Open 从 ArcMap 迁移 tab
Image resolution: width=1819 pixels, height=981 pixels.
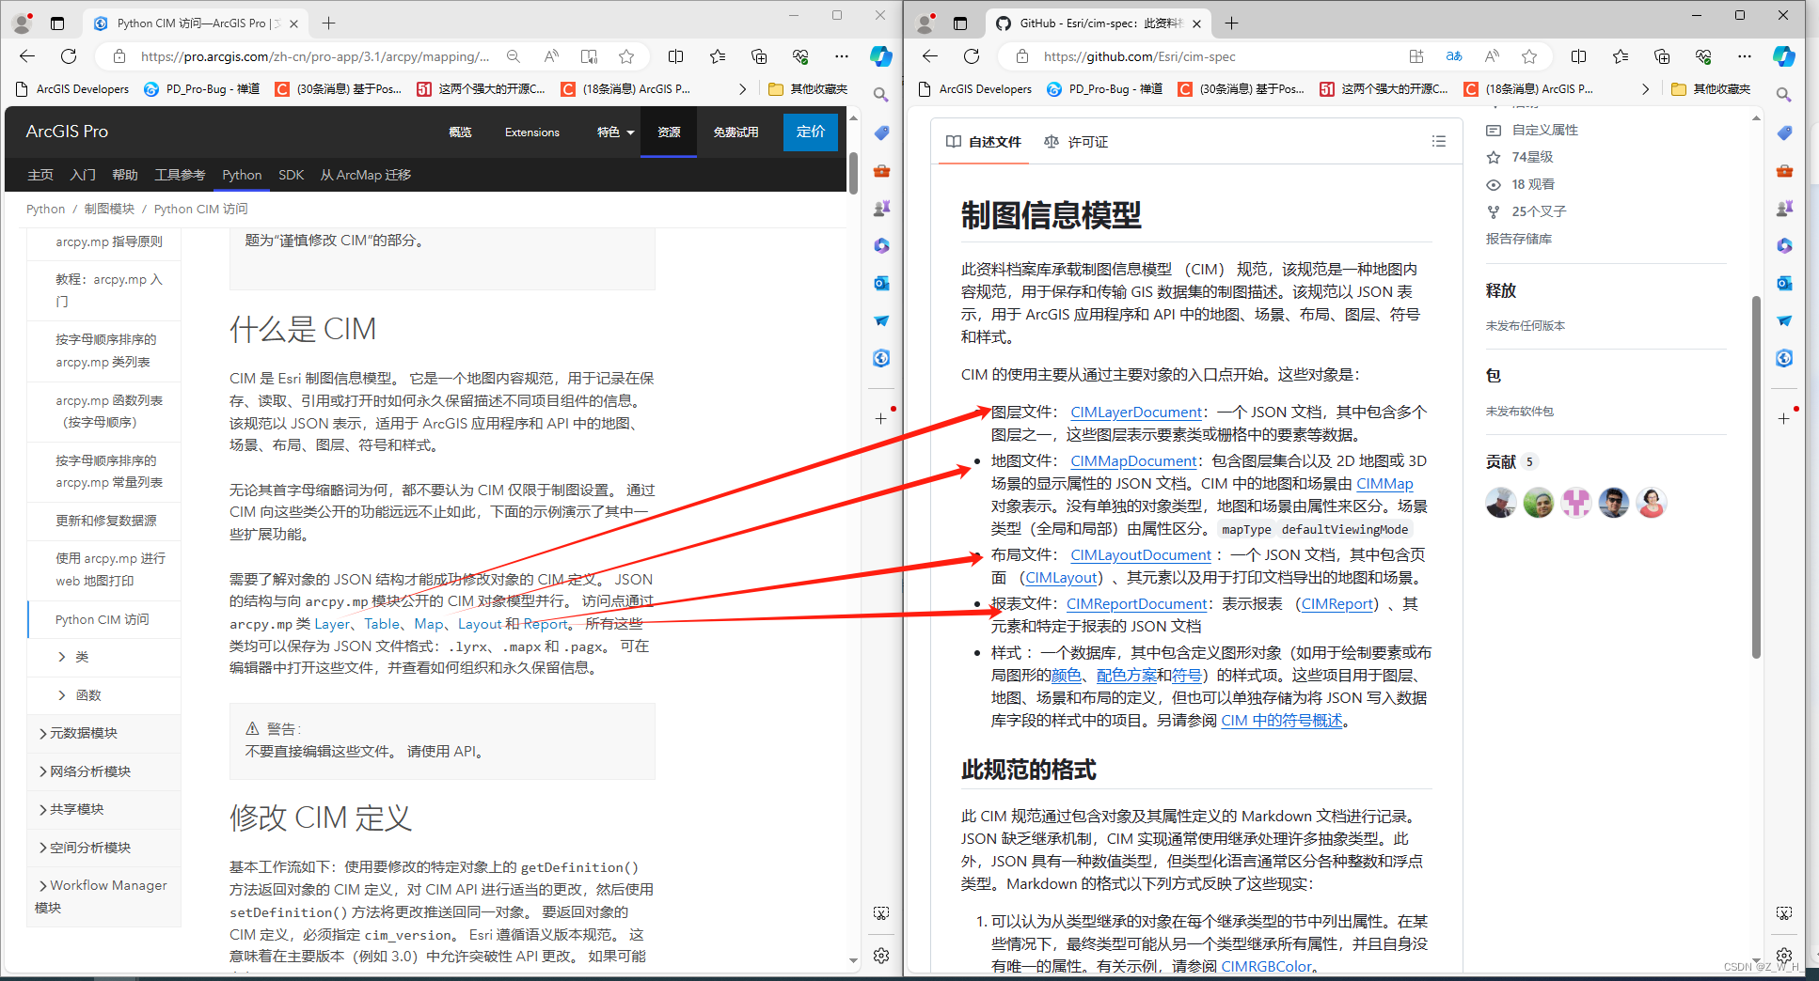365,175
